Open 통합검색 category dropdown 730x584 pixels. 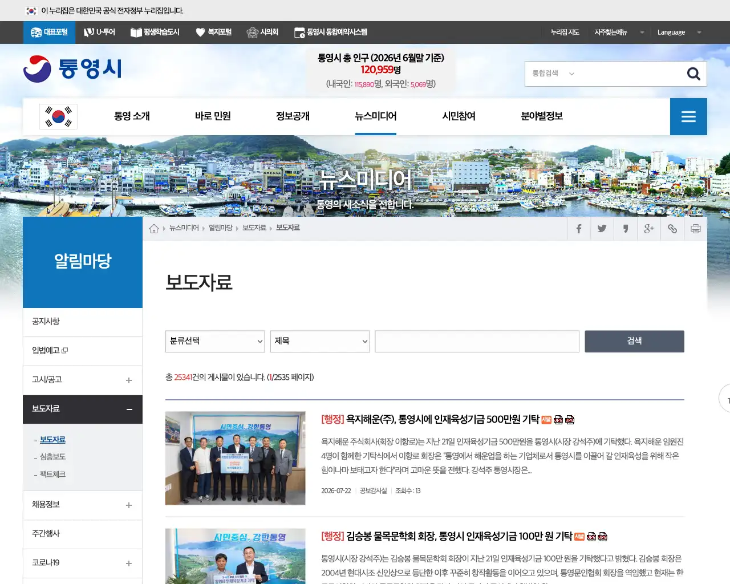coord(553,74)
